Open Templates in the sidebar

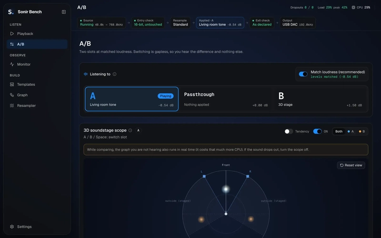point(37,85)
